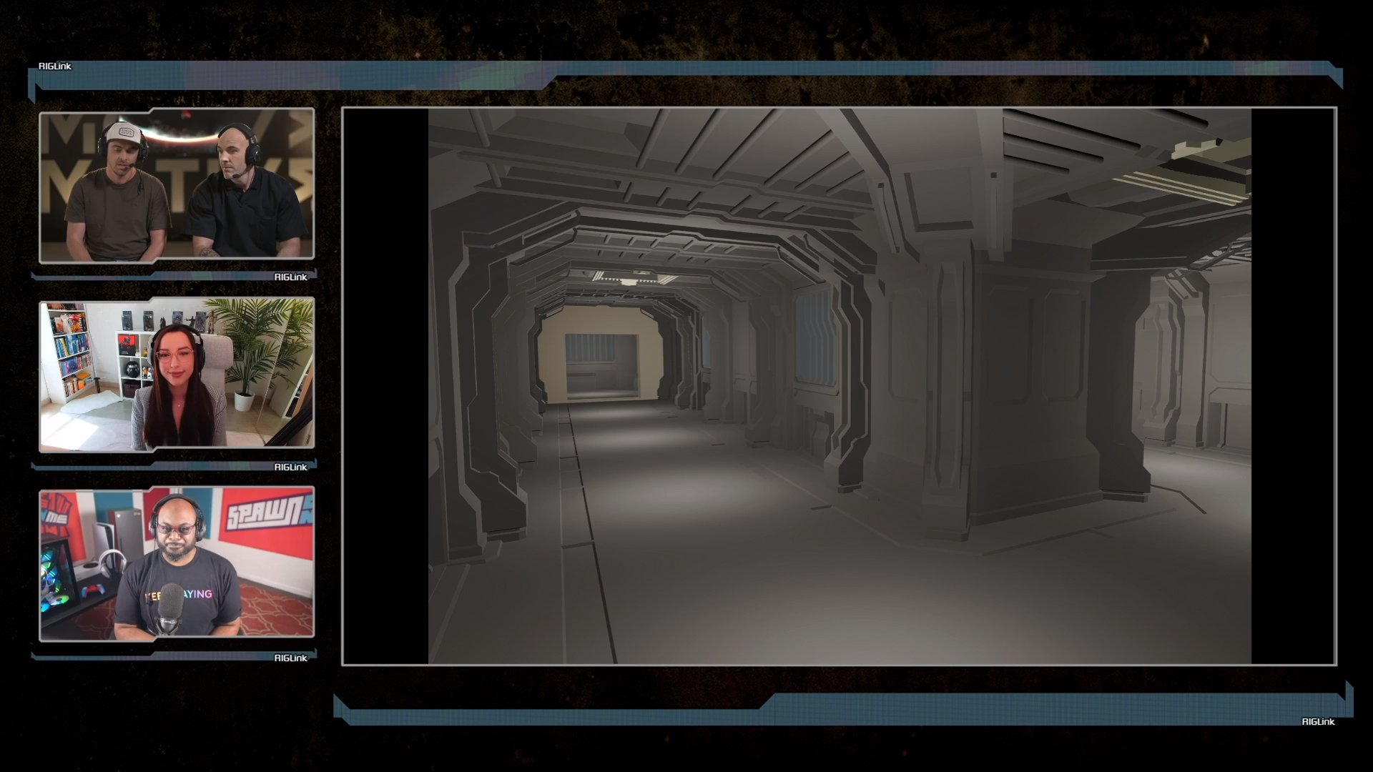Image resolution: width=1373 pixels, height=772 pixels.
Task: Open the bottom webcam feed with microphone
Action: click(x=177, y=565)
